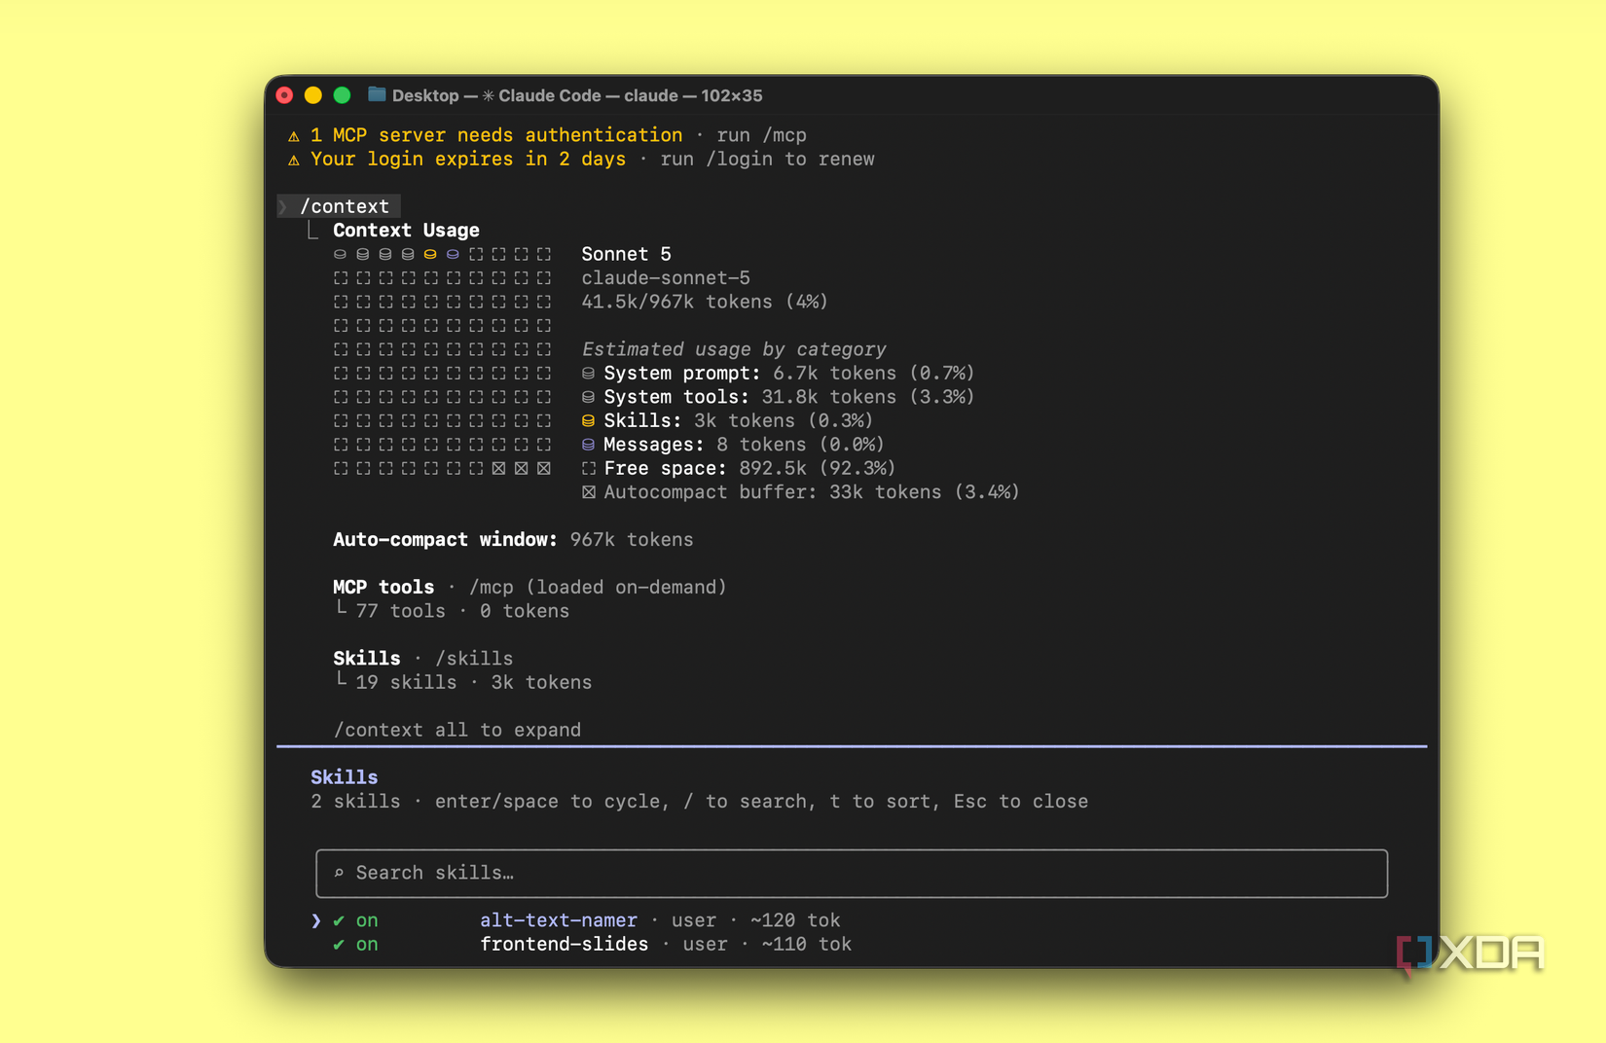Click the prompt chevron before /context
Viewport: 1606px width, 1043px height.
284,206
